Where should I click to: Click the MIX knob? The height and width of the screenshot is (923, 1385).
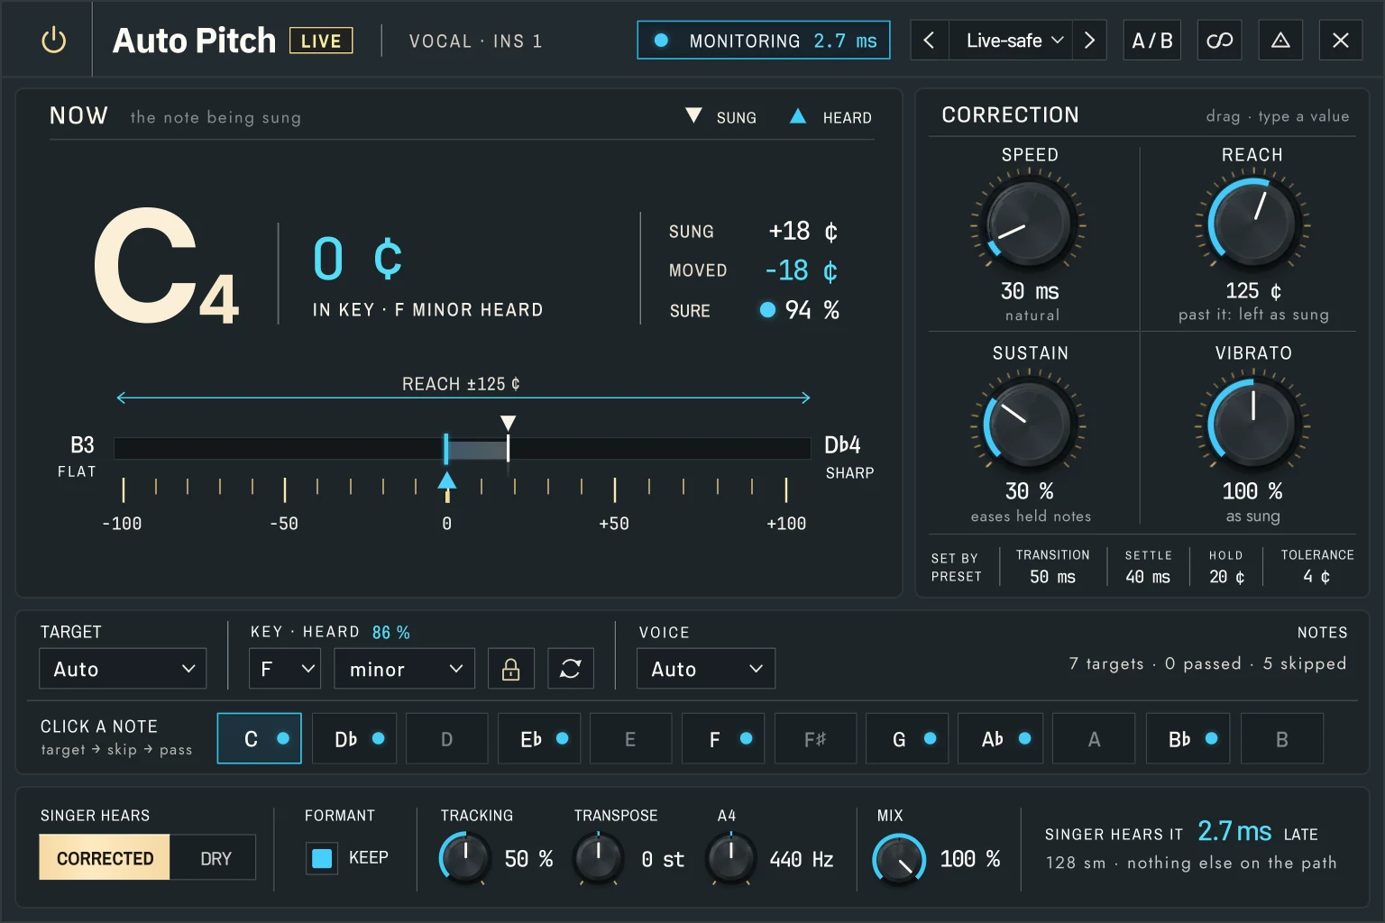899,859
